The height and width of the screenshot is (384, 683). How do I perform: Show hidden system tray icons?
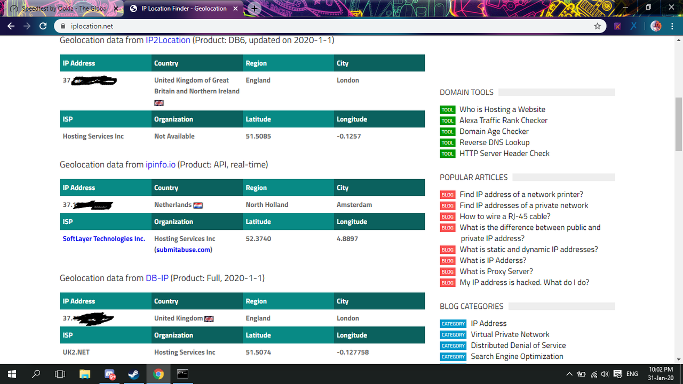(x=569, y=374)
